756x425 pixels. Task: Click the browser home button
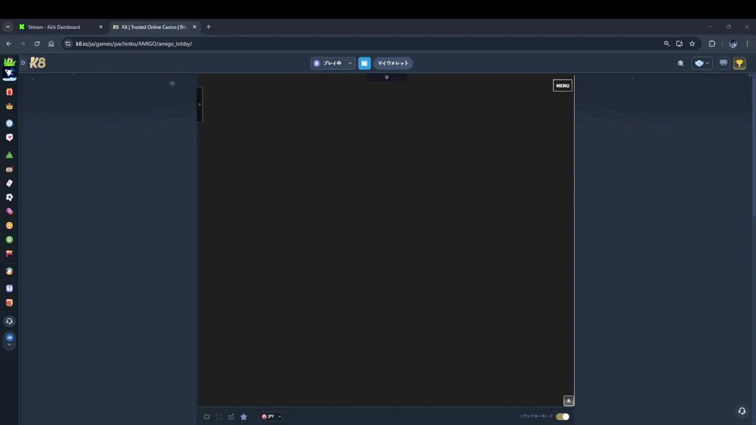[51, 44]
